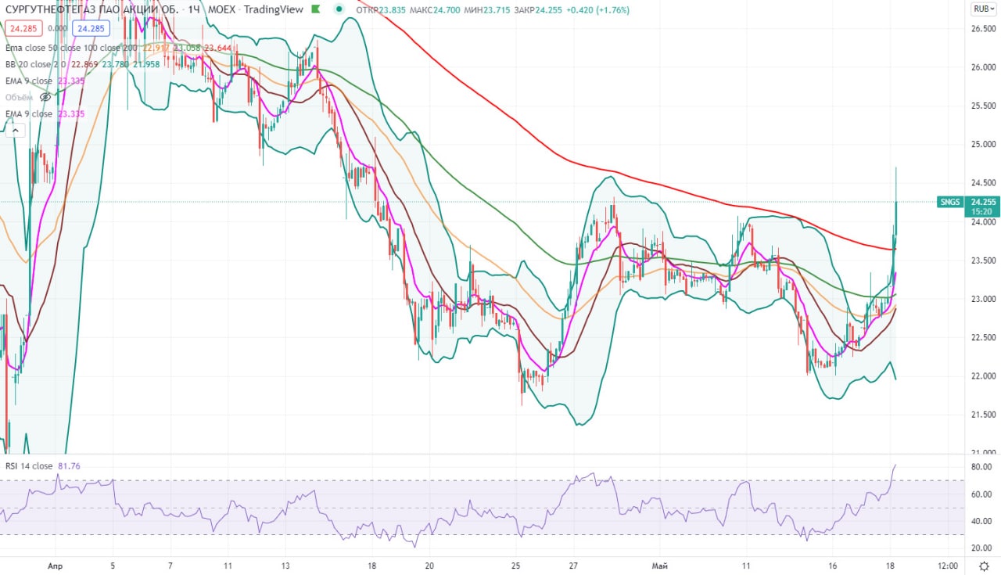Collapse the indicator legend with chevron
This screenshot has width=1001, height=575.
[x=14, y=131]
